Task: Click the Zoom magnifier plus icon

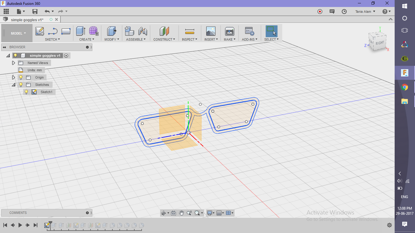Action: point(189,213)
